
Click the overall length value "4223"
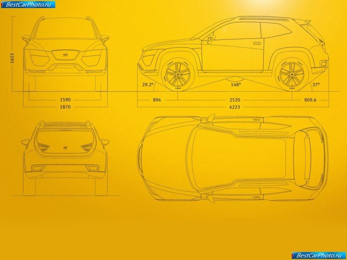[x=235, y=107]
